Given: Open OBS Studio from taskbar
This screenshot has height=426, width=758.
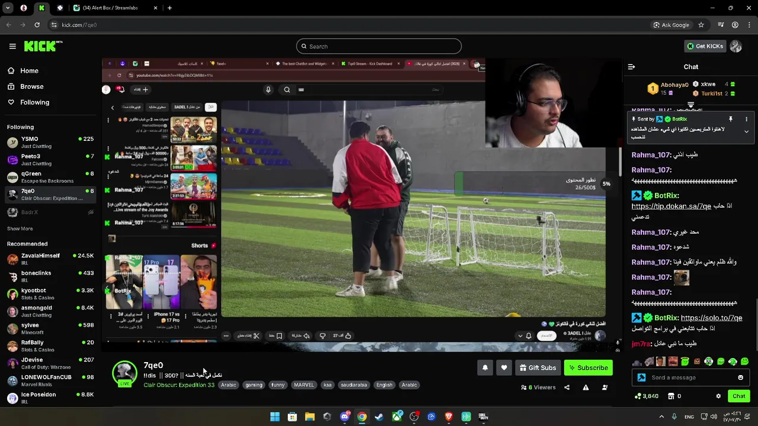Looking at the screenshot, I should (x=414, y=417).
